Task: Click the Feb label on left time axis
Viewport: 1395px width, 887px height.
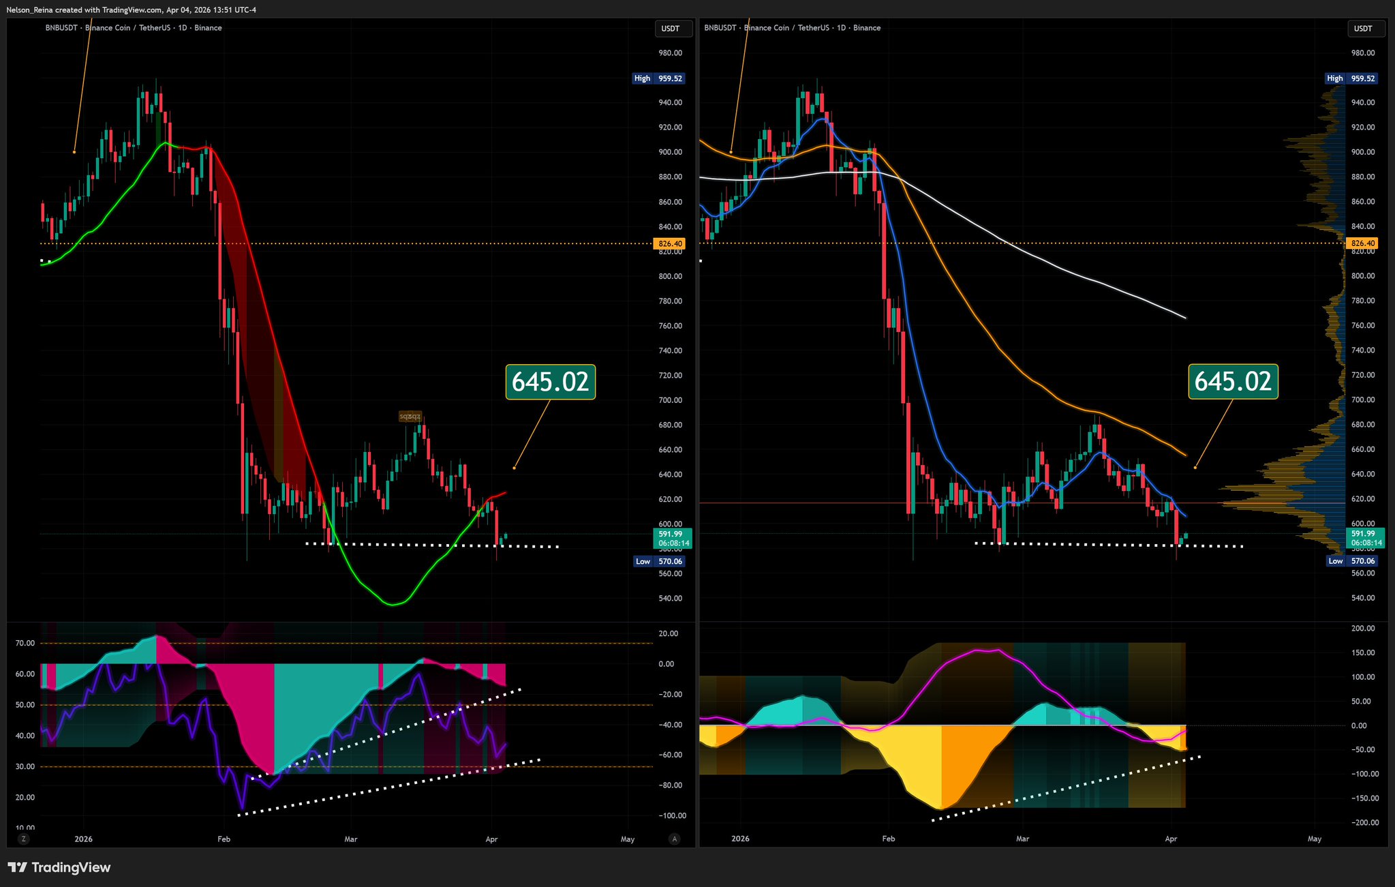Action: (224, 839)
